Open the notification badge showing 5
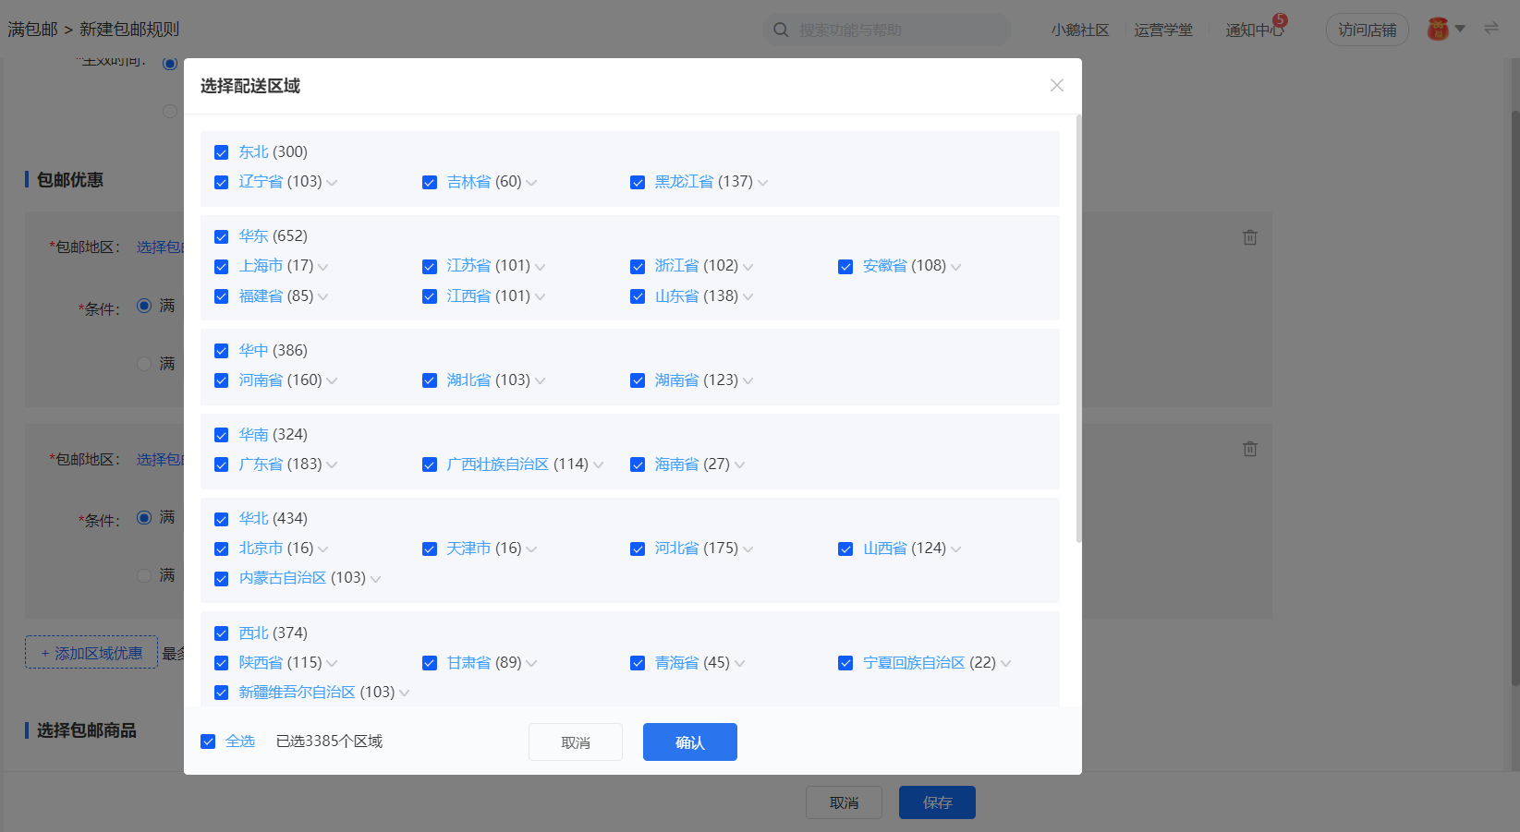1520x832 pixels. point(1280,20)
